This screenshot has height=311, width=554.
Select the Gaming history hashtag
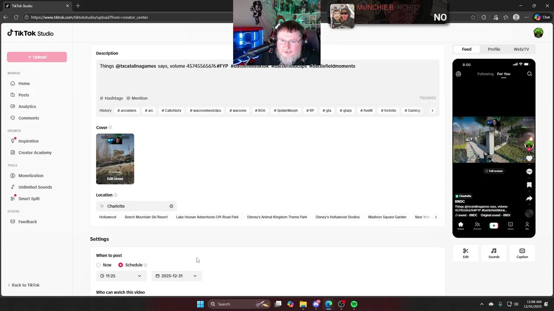(412, 111)
